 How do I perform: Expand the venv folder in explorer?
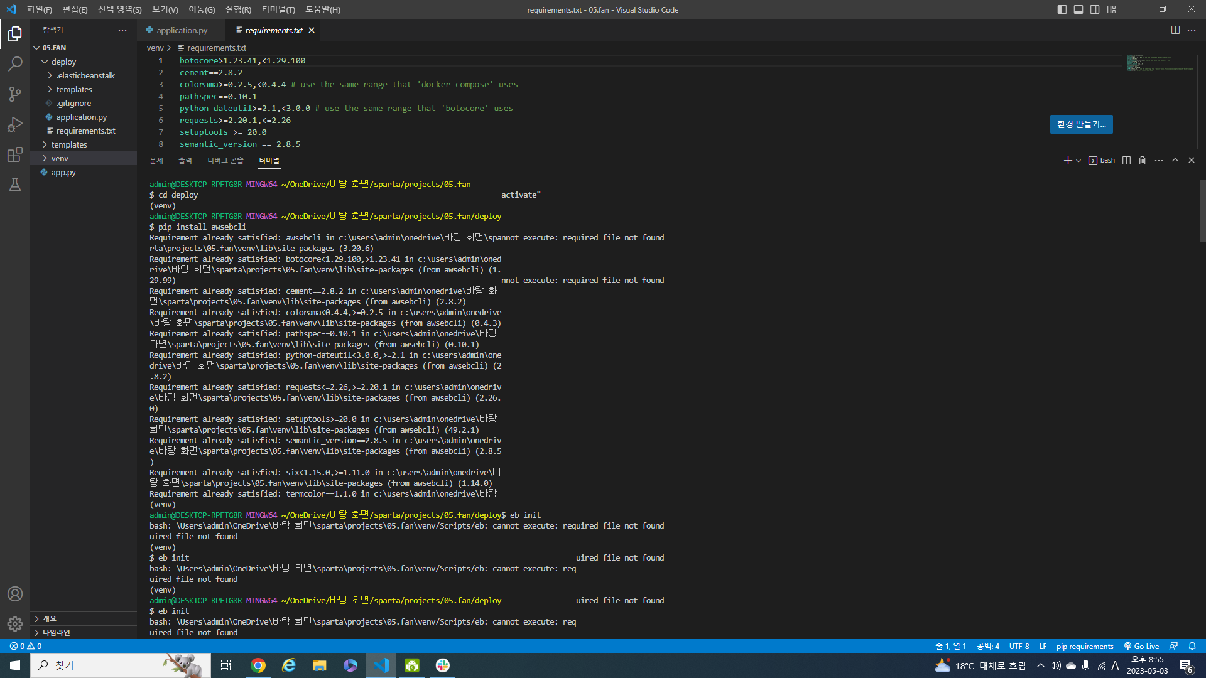(60, 158)
